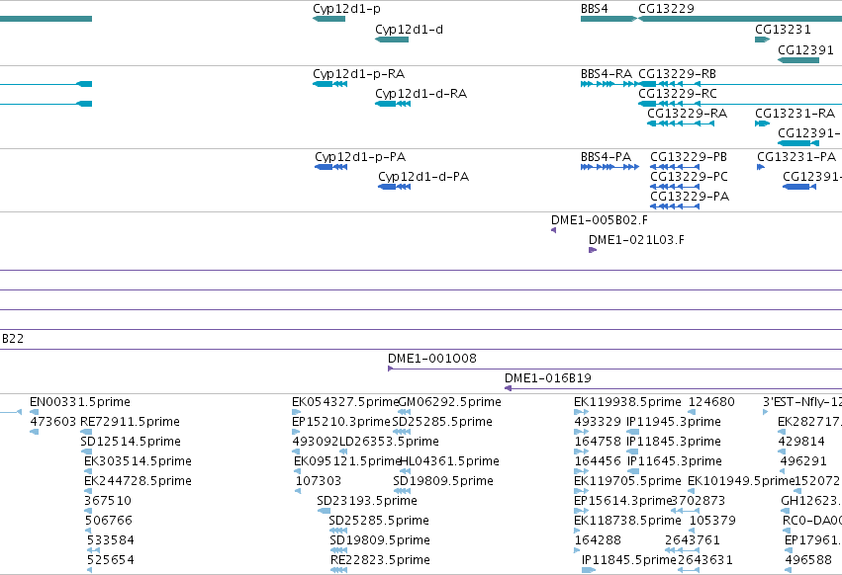Click EST entry 367510
Viewport: 842px width, 575px height.
click(x=108, y=502)
